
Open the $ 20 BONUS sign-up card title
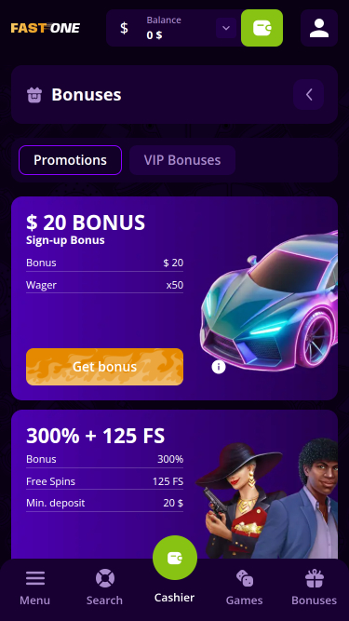point(86,223)
